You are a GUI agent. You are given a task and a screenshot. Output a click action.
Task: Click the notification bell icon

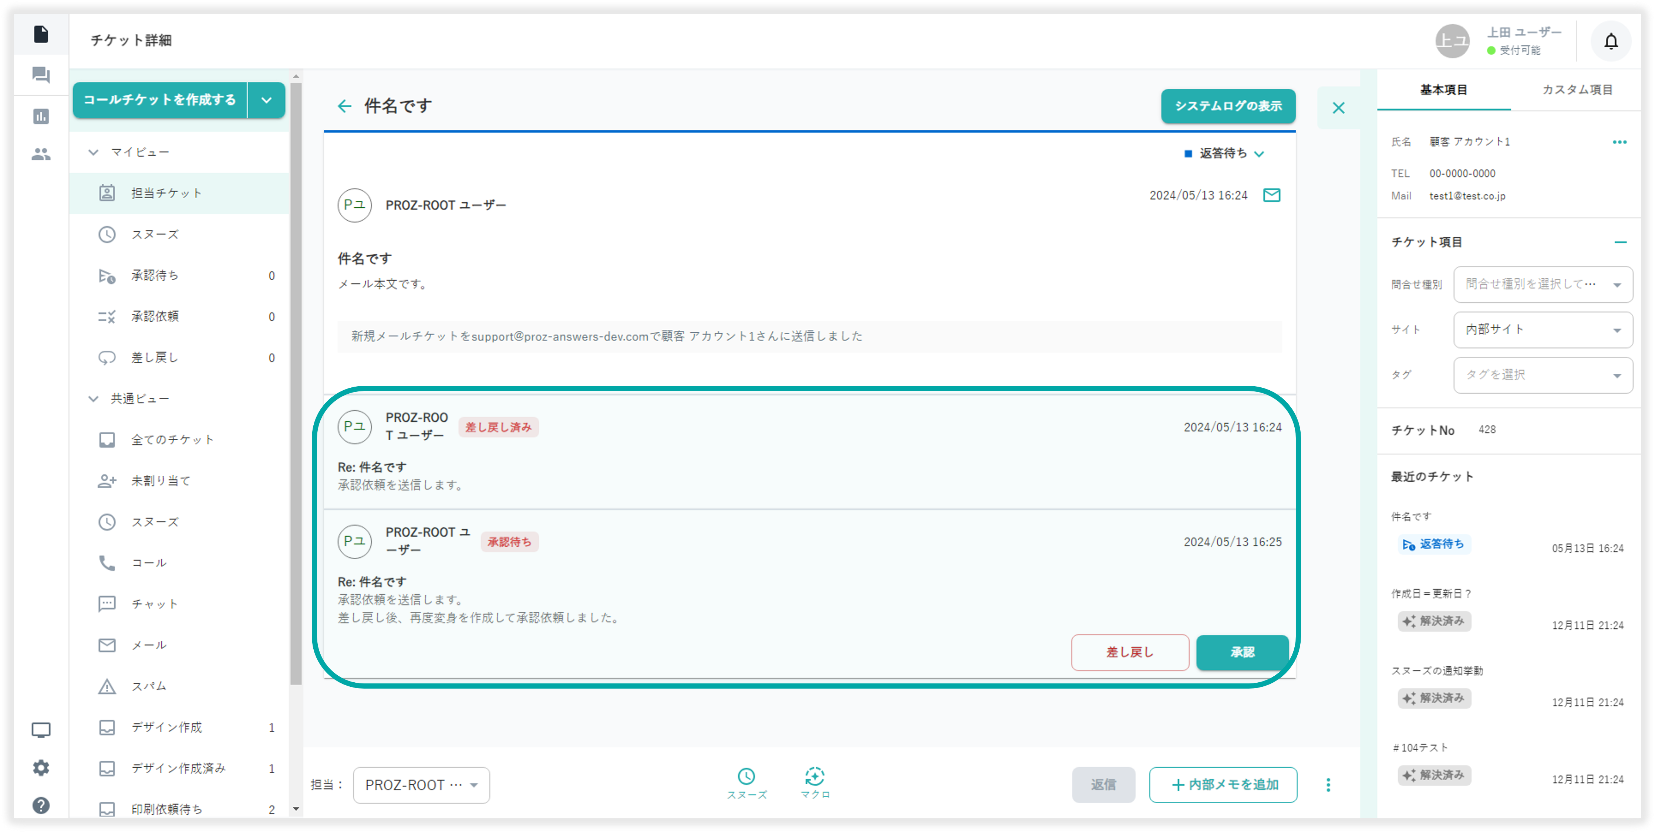[x=1611, y=42]
